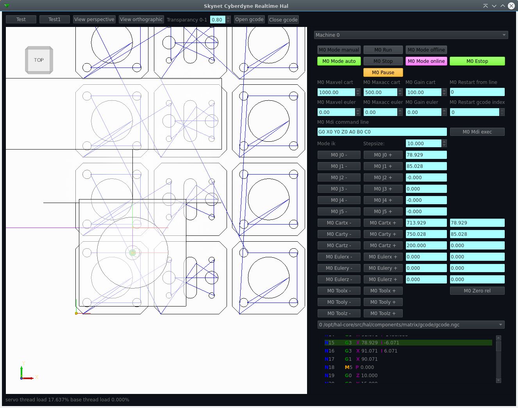Click gcode list scrollbar up arrow
The image size is (518, 408).
pyautogui.click(x=498, y=338)
